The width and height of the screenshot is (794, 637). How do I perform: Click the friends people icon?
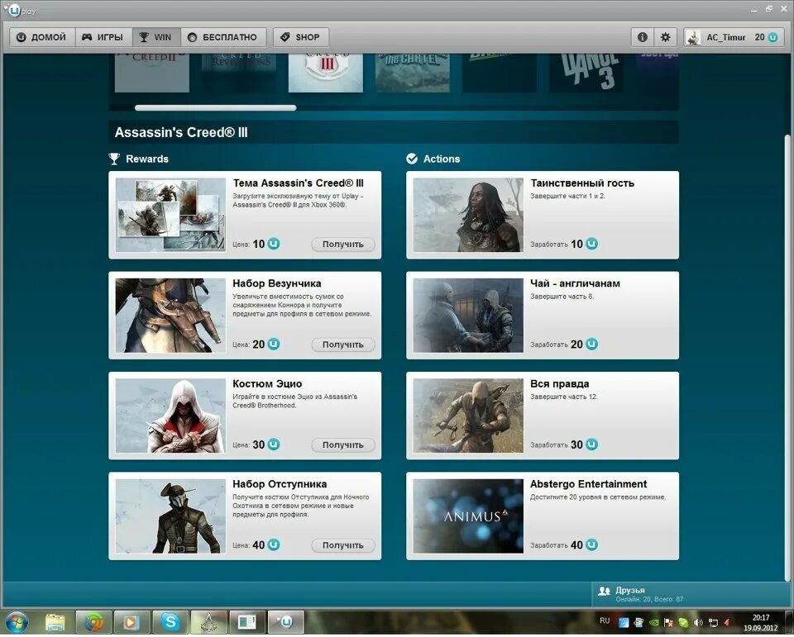(x=604, y=591)
